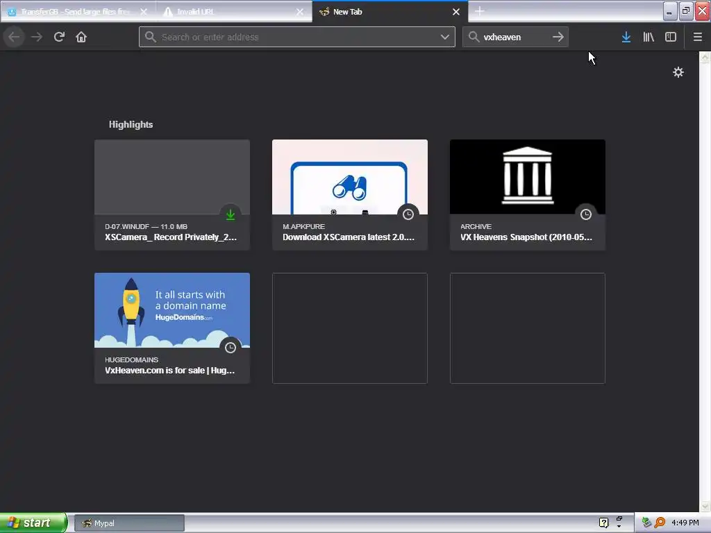Toggle the sidebar view
This screenshot has width=711, height=533.
tap(671, 37)
